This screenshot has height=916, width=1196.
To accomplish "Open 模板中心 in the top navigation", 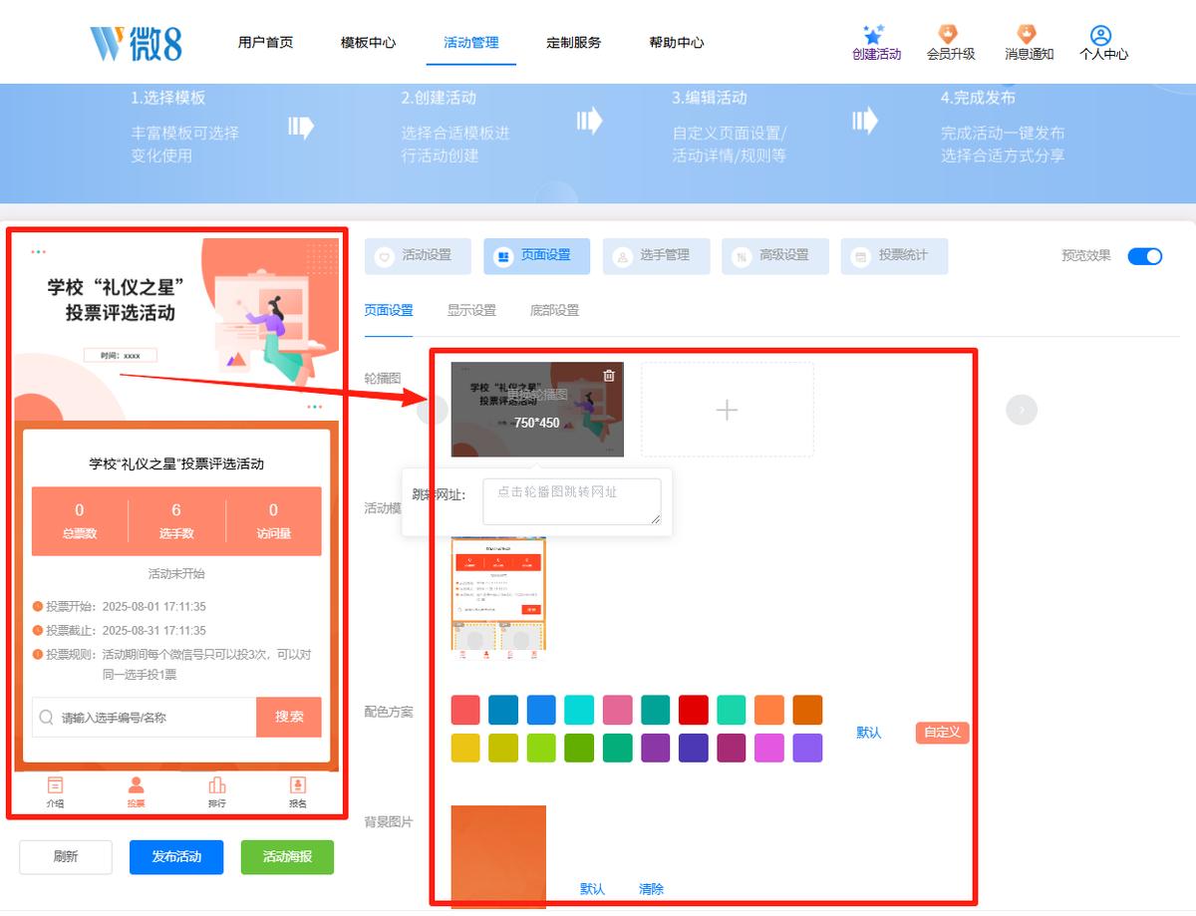I will [368, 43].
